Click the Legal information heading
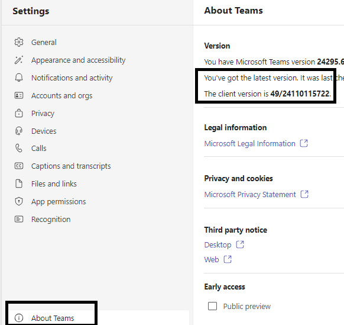 coord(235,127)
